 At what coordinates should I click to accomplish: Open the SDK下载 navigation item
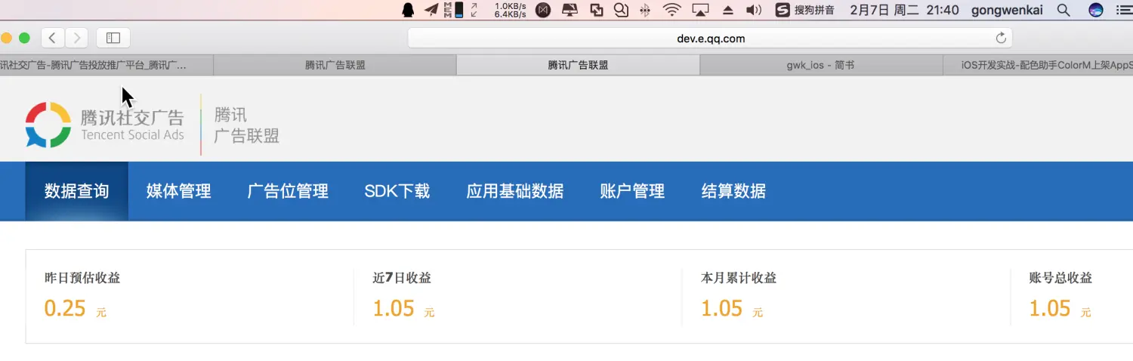[x=397, y=191]
